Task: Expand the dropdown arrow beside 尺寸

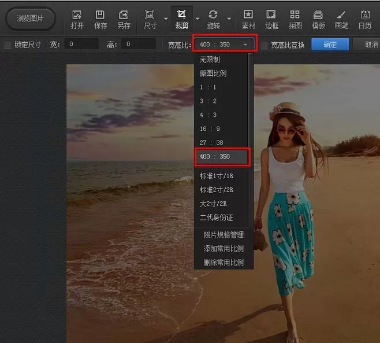Action: click(x=166, y=19)
